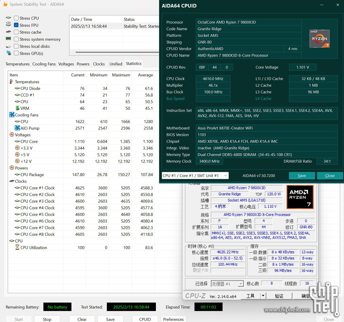This screenshot has width=344, height=322.
Task: Click the chip icon beside CPU Core #1 Clock
Action: click(x=17, y=188)
